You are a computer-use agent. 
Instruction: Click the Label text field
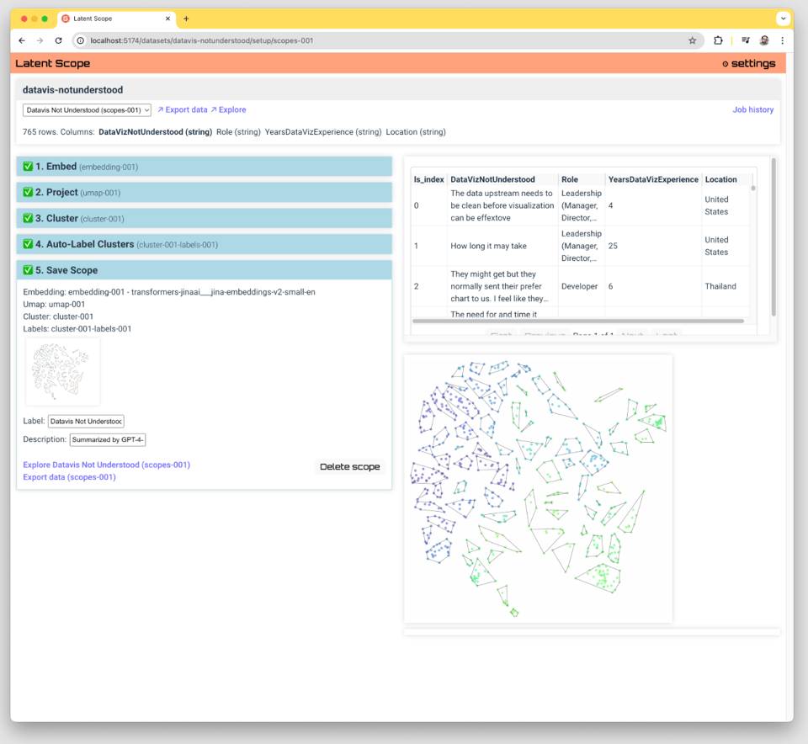click(x=86, y=421)
